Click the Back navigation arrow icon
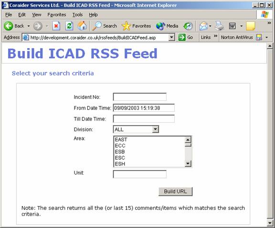Screen dimensions: 275x228 pos(9,26)
